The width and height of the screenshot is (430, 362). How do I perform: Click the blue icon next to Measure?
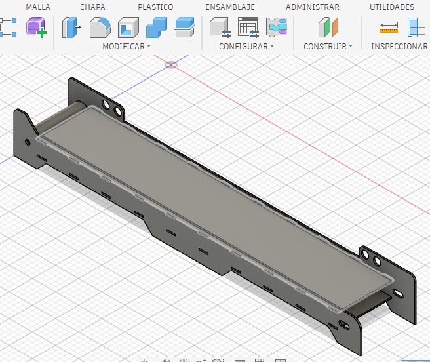[416, 27]
